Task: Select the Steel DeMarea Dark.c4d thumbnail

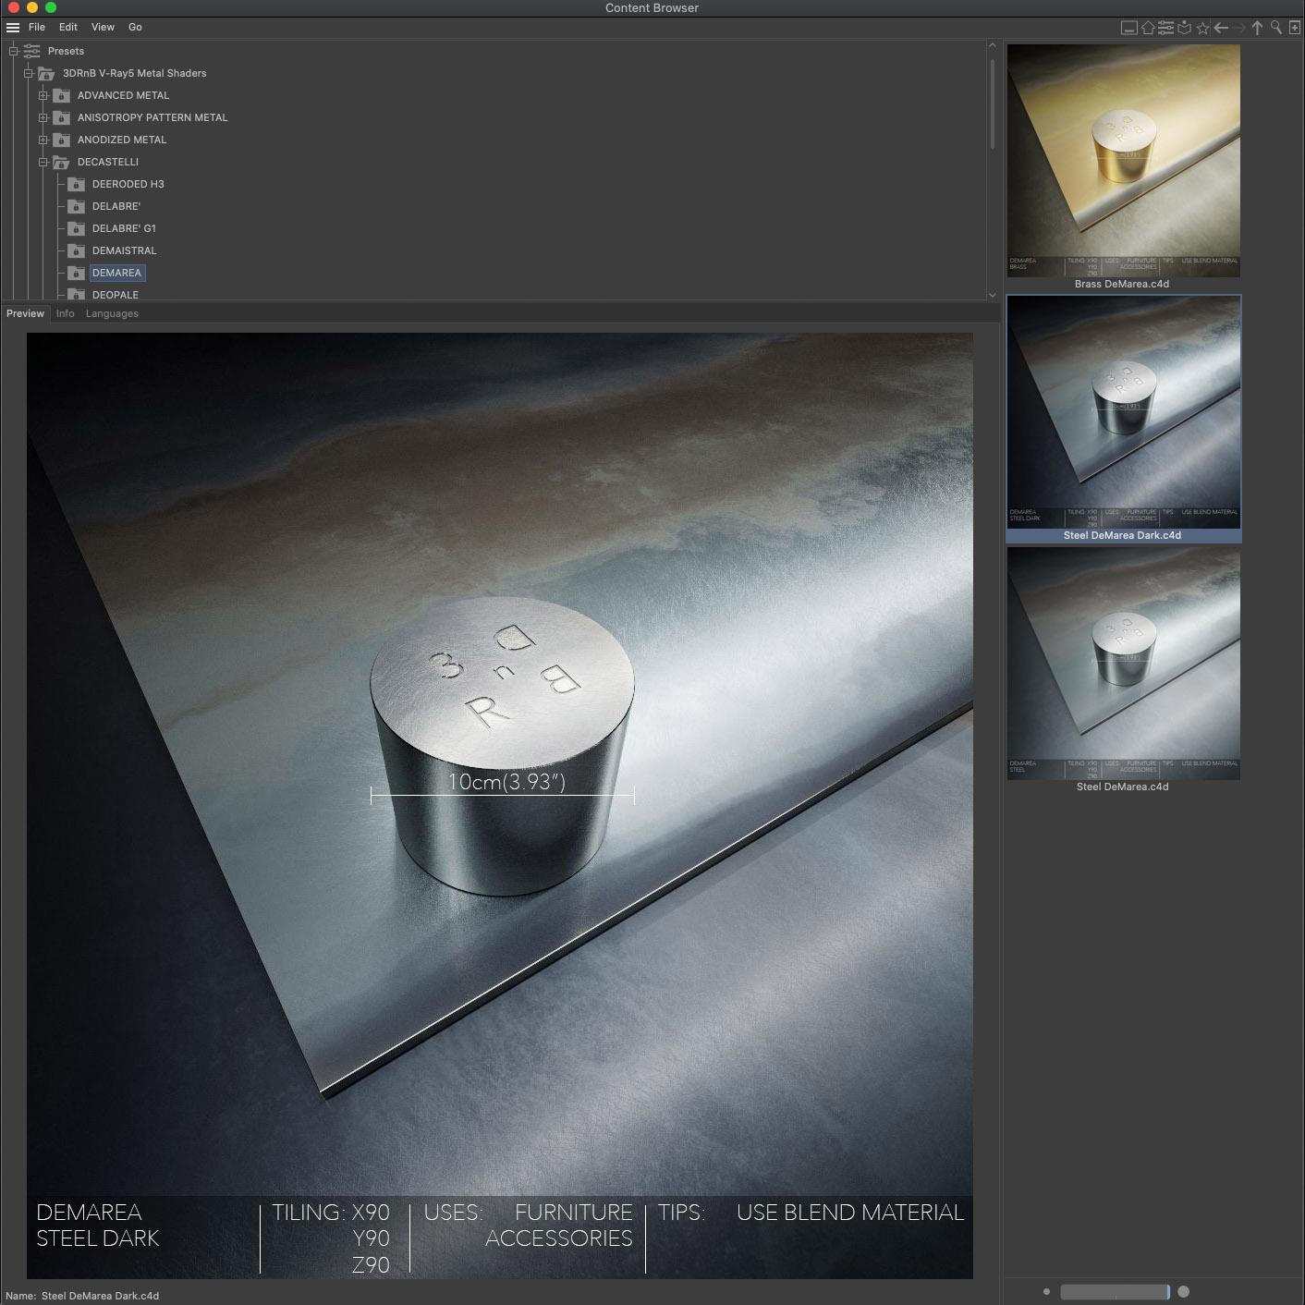Action: pos(1123,412)
